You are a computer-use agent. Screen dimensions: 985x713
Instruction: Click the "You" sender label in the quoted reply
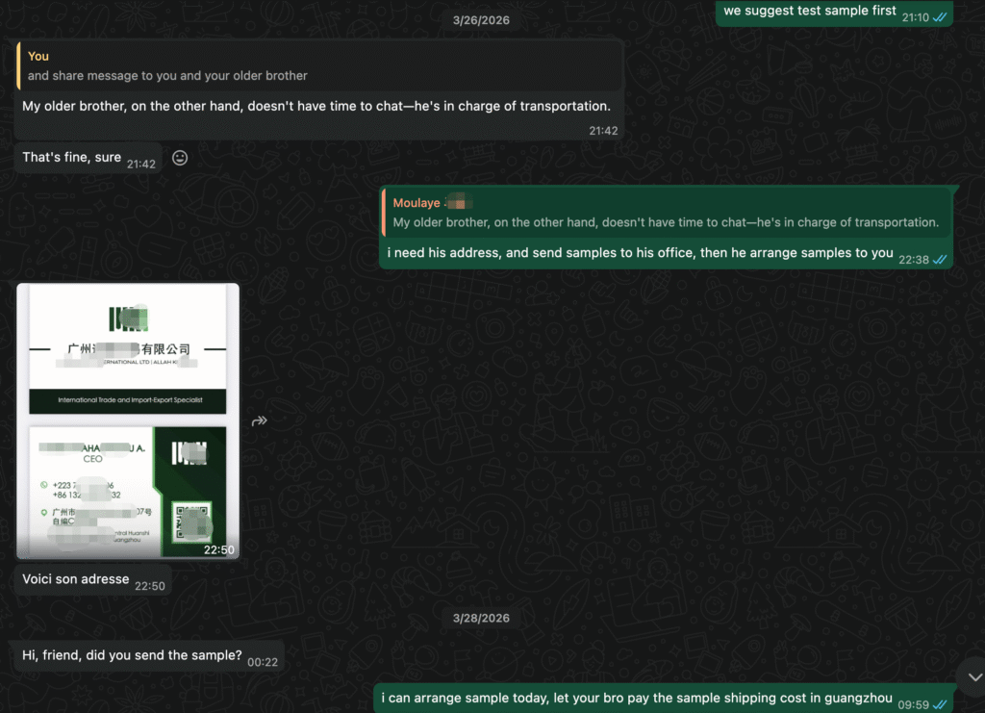38,57
